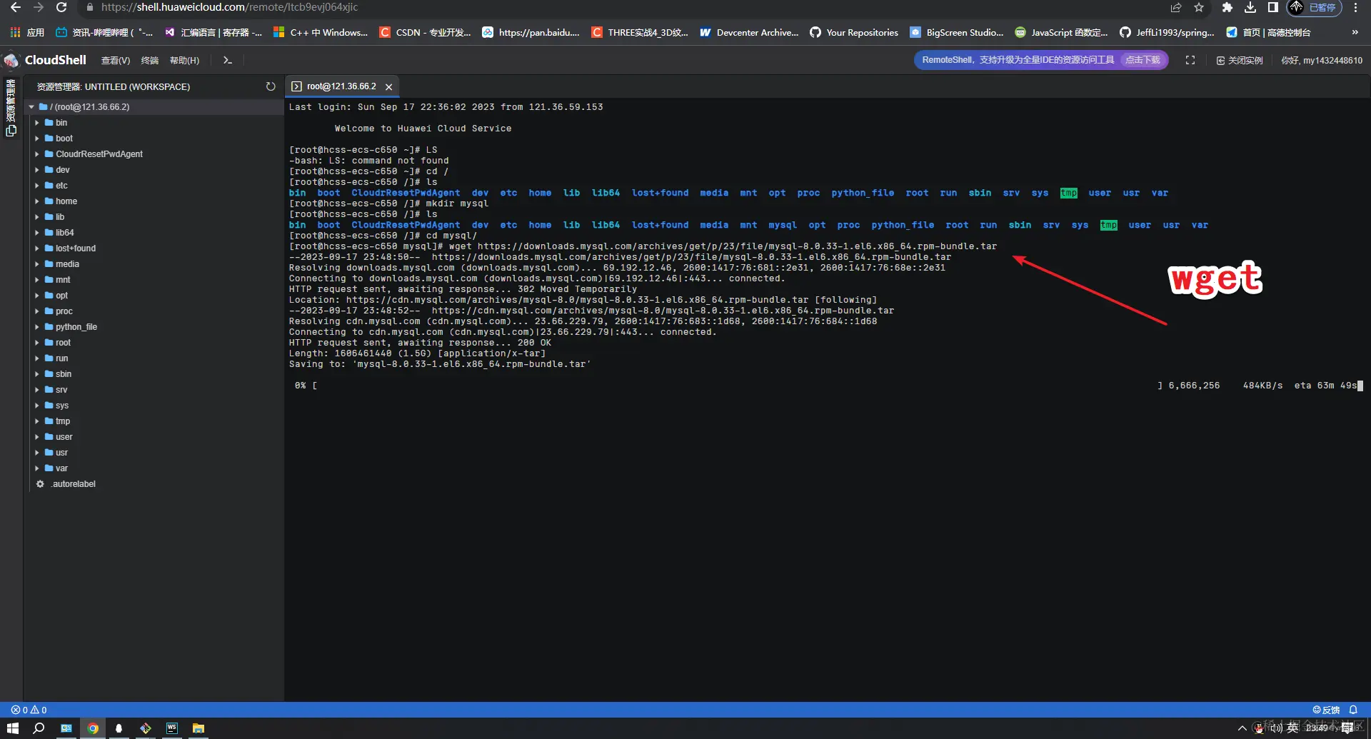Open the browser downloads icon
This screenshot has width=1371, height=739.
(1250, 8)
